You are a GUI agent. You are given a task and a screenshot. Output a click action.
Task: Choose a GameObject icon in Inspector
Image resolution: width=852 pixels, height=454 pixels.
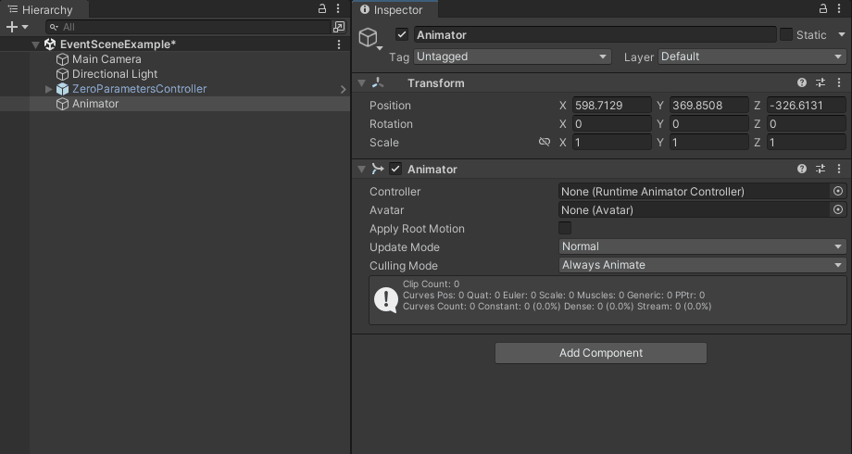click(370, 38)
